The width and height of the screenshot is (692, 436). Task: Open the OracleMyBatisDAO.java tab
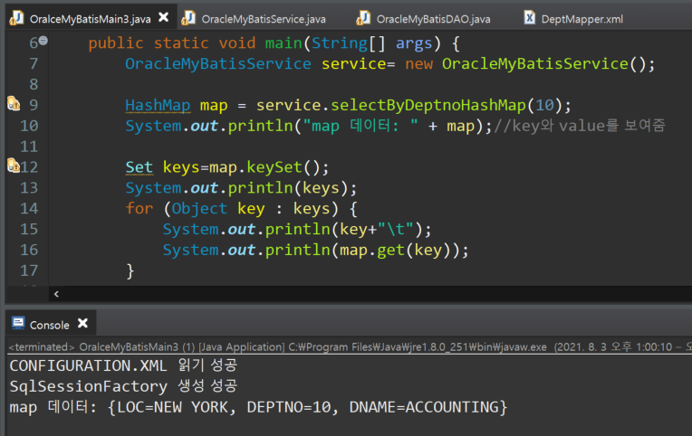pos(433,19)
